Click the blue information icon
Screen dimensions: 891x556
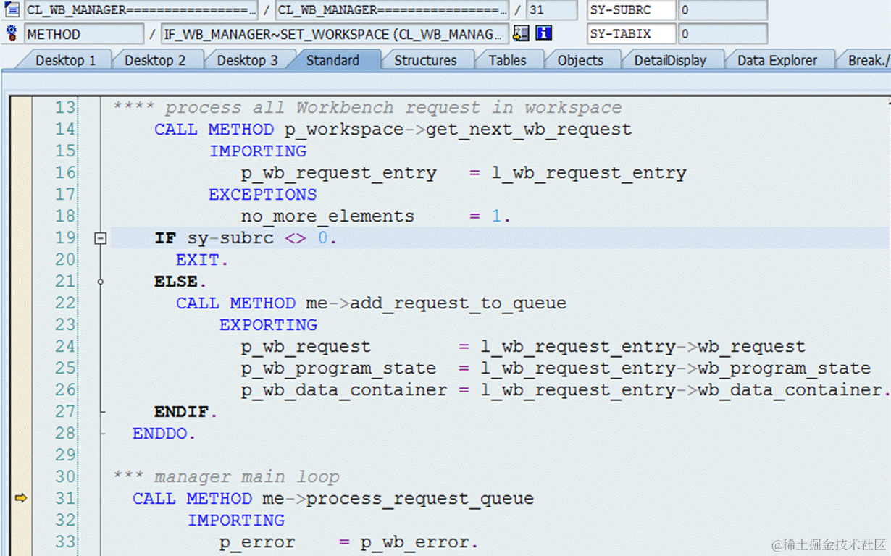[543, 33]
